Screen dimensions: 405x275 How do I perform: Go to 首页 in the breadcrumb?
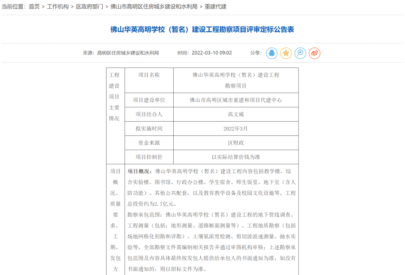pos(34,7)
